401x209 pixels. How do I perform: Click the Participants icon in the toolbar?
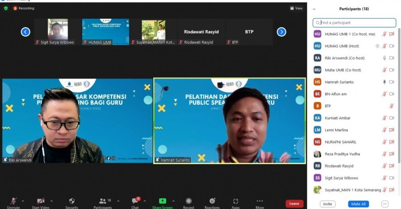102,201
